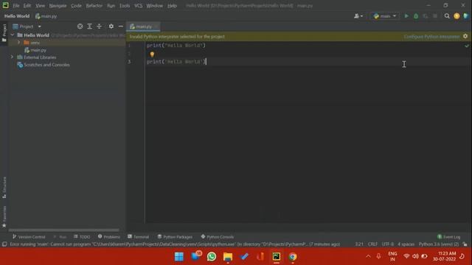Click the 4 spaces indent widget
Screen dimensions: 472x265
(406, 244)
